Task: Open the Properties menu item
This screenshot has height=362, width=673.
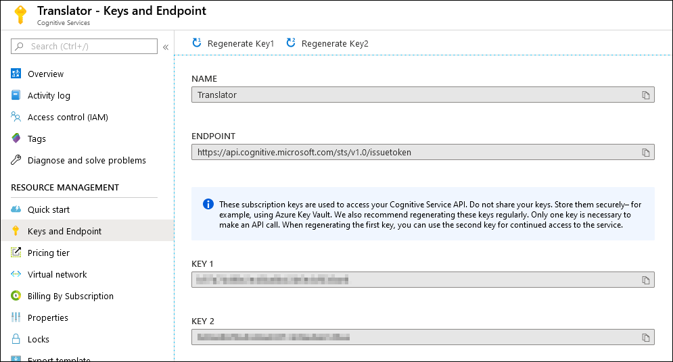Action: coord(48,317)
